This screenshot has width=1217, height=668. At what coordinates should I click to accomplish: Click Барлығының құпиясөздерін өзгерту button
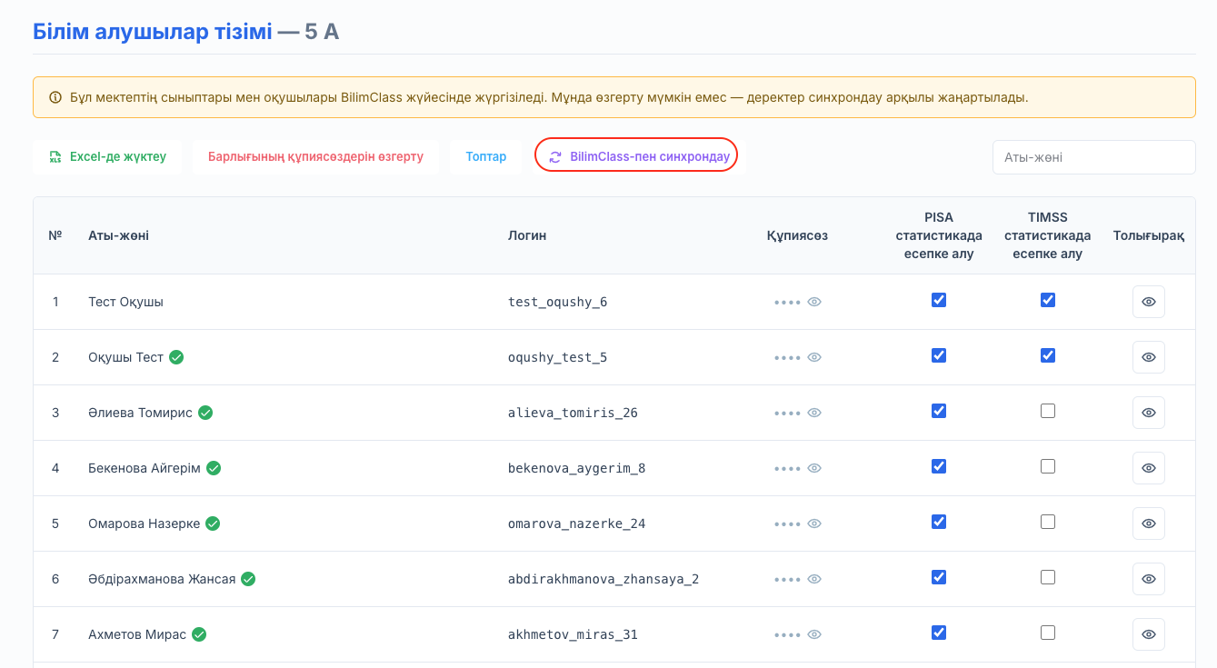point(315,156)
